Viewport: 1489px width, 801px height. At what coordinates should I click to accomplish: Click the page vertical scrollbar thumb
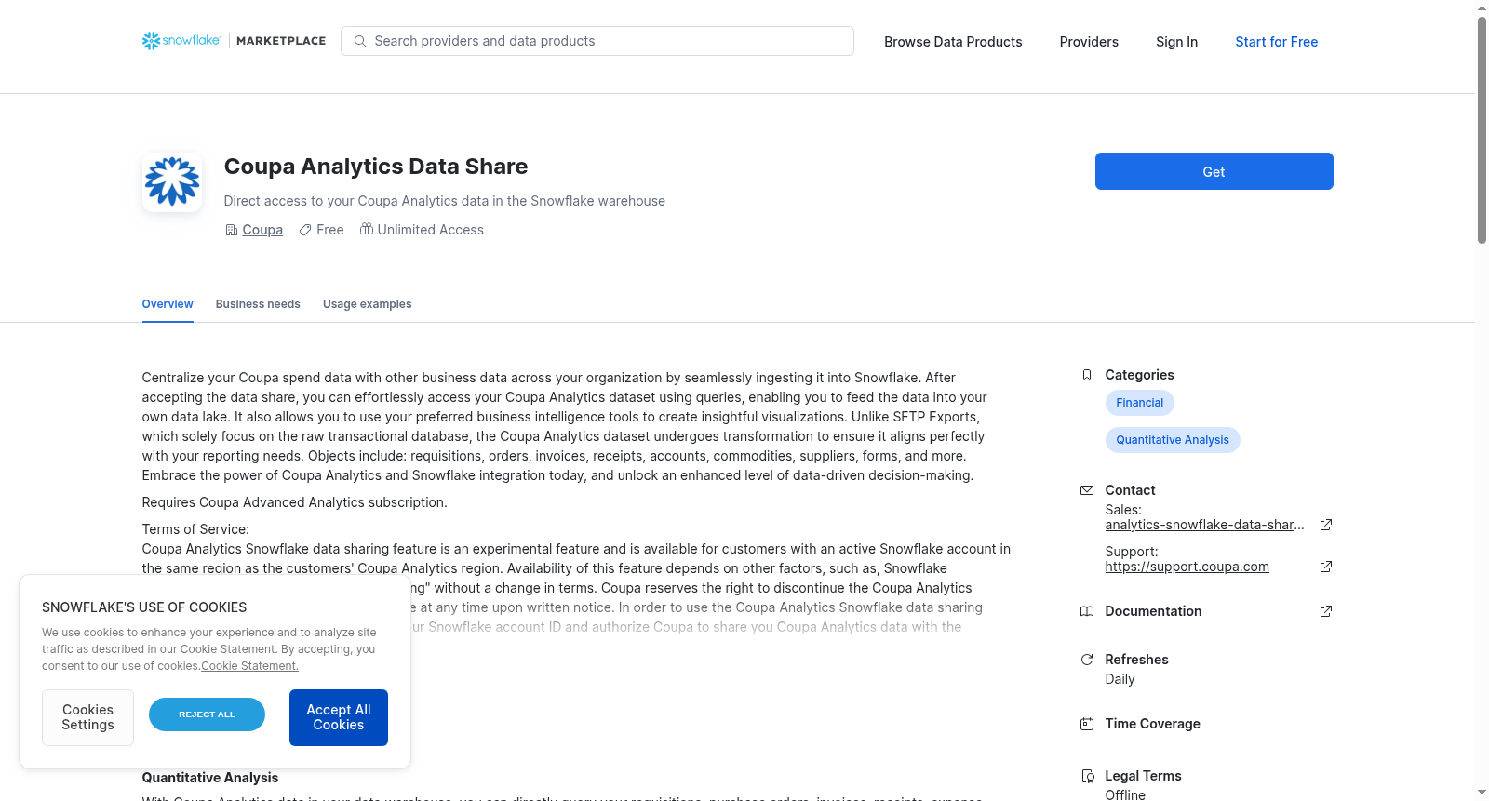click(1482, 130)
